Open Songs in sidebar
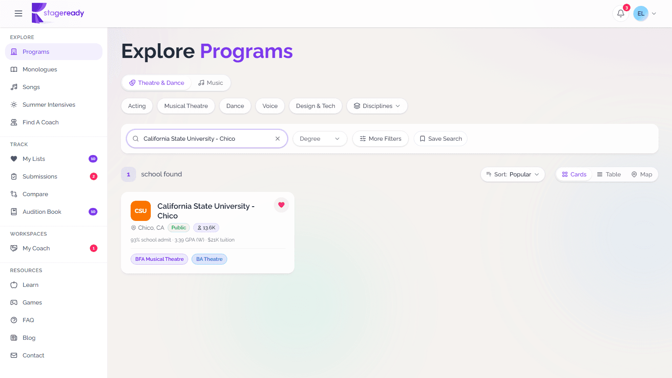Viewport: 672px width, 378px height. coord(54,87)
